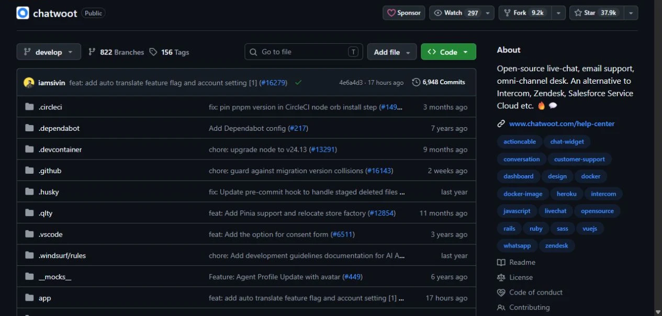Click the License scale icon

[501, 277]
